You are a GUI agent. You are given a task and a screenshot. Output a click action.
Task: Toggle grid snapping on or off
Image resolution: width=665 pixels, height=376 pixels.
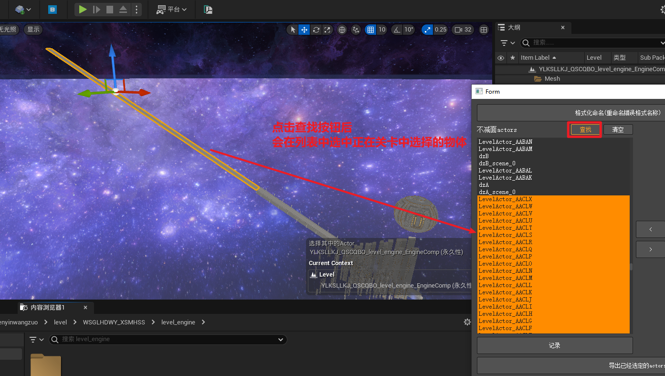coord(370,30)
